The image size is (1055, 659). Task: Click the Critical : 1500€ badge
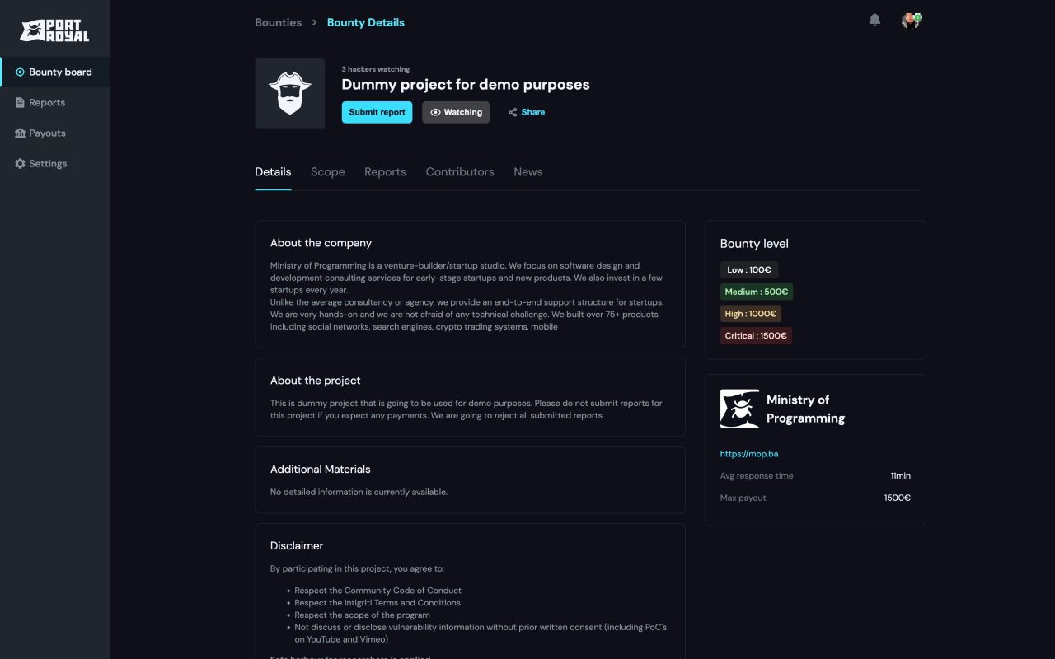[x=756, y=336]
